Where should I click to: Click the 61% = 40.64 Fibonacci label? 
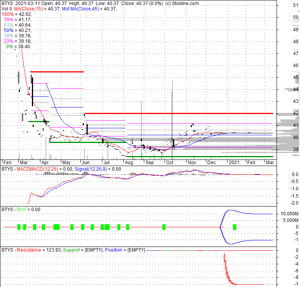click(17, 25)
